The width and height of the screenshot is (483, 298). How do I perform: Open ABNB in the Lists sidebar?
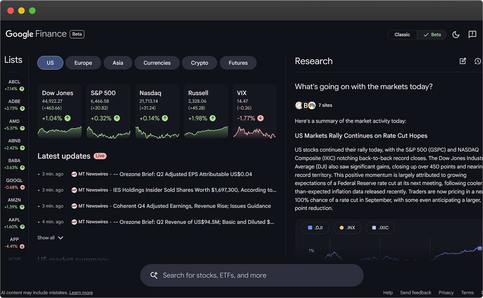(14, 144)
